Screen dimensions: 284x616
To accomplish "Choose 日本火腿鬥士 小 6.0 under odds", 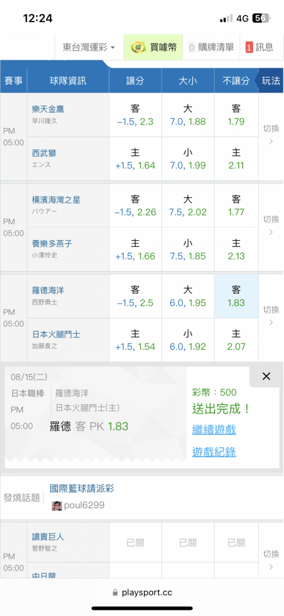I will coord(187,341).
